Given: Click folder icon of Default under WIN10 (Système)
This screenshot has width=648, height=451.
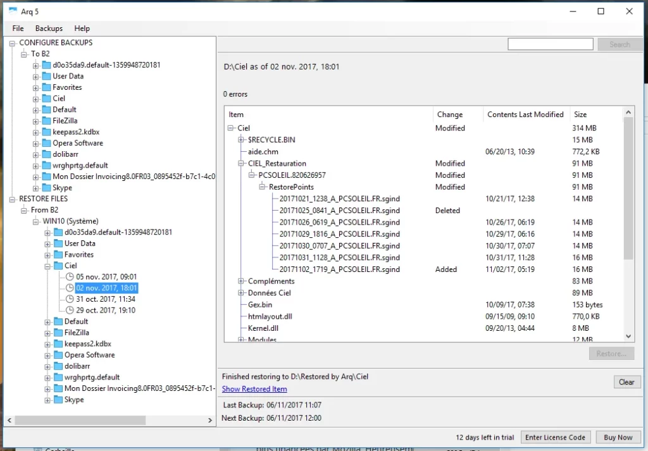Looking at the screenshot, I should (58, 321).
